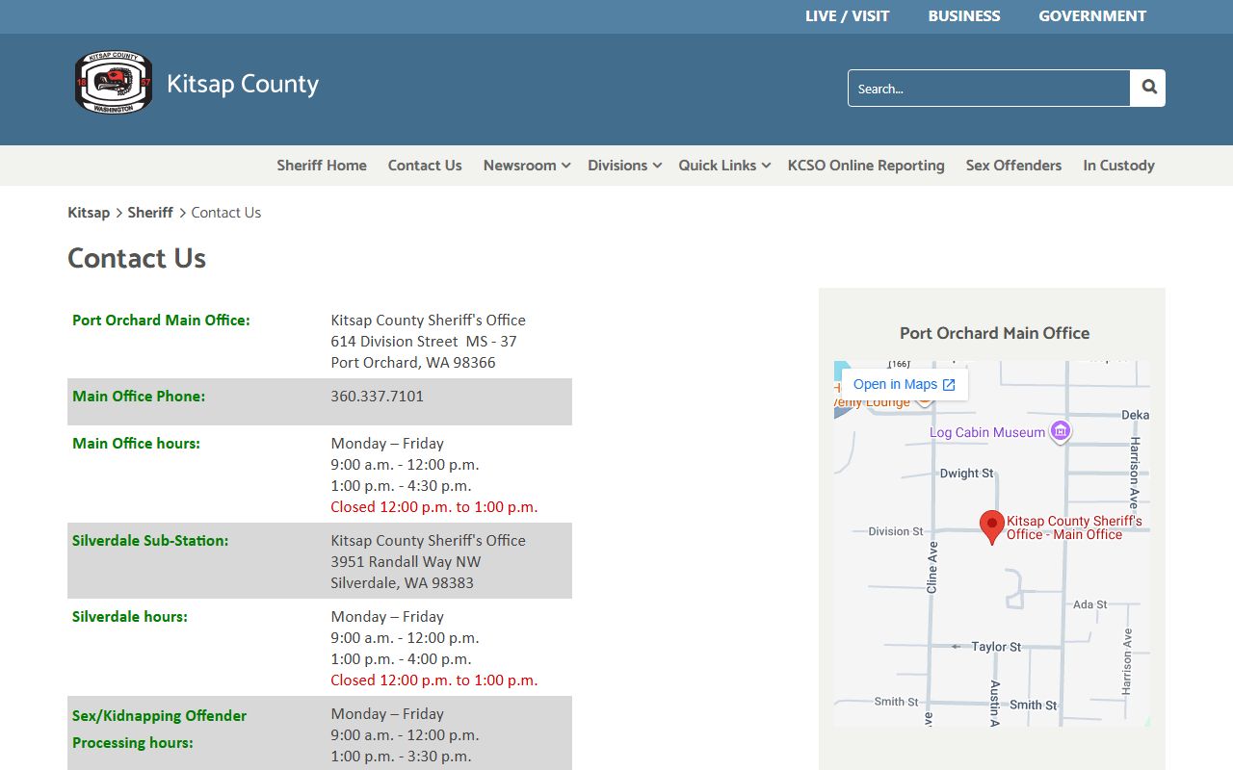1233x770 pixels.
Task: Click the Main Office hours label
Action: [136, 443]
